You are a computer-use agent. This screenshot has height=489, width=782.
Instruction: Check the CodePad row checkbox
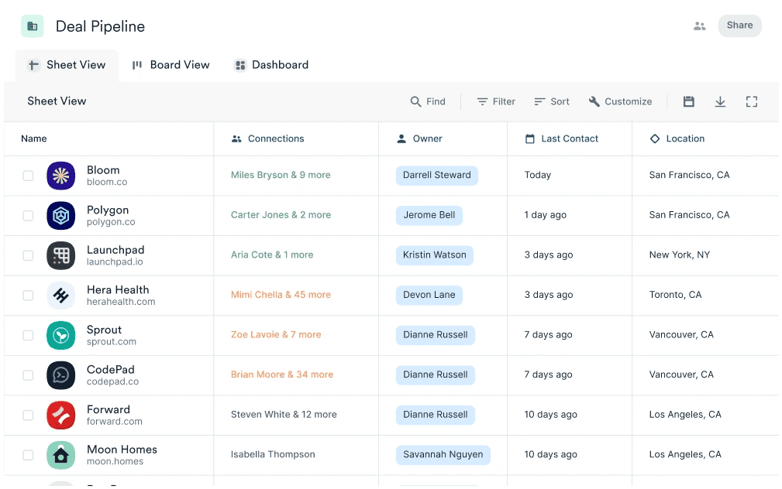coord(28,375)
